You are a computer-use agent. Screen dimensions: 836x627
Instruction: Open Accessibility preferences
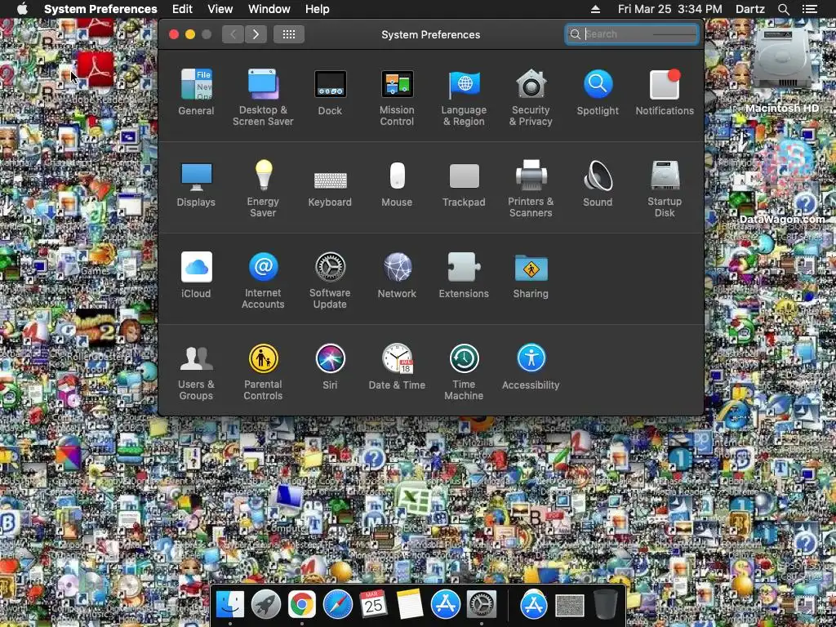531,367
